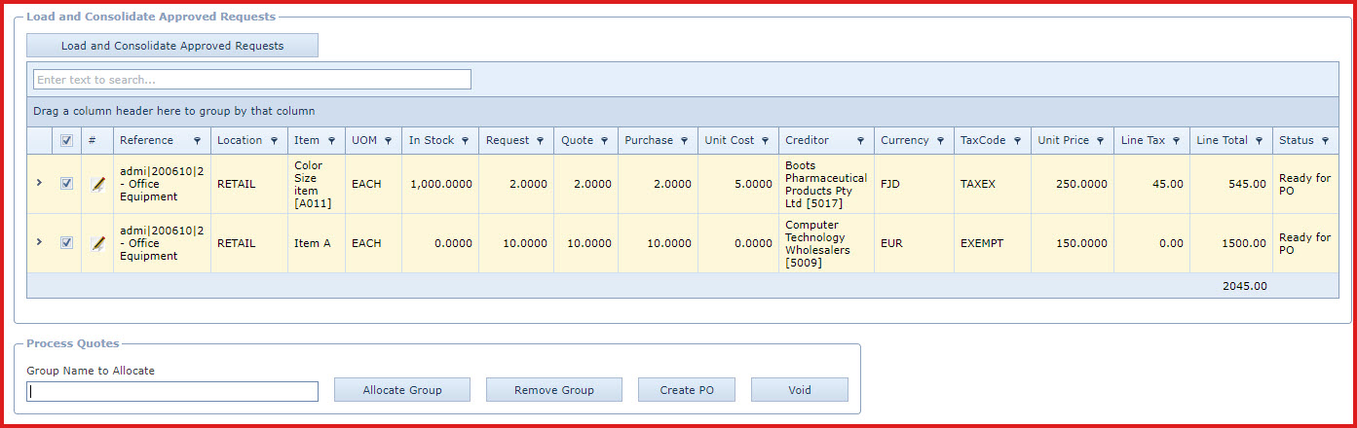This screenshot has height=428, width=1357.
Task: Select the 150.0000 unit price cell
Action: (1073, 243)
